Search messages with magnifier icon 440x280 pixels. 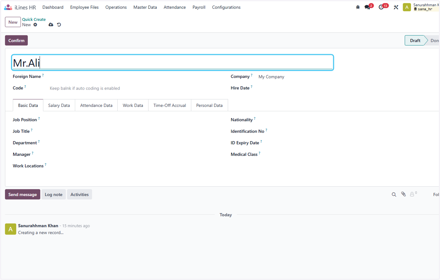coord(394,195)
